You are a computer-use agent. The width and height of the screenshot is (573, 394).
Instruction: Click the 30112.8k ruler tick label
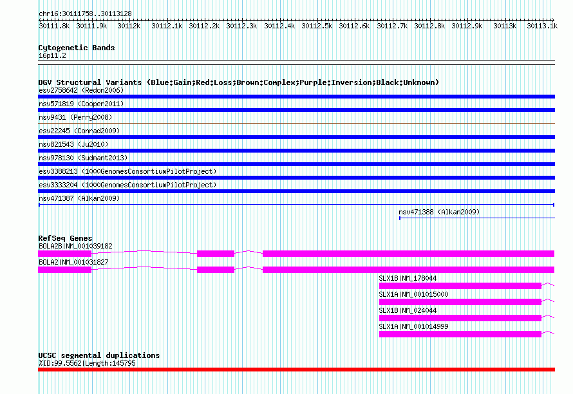[x=429, y=26]
